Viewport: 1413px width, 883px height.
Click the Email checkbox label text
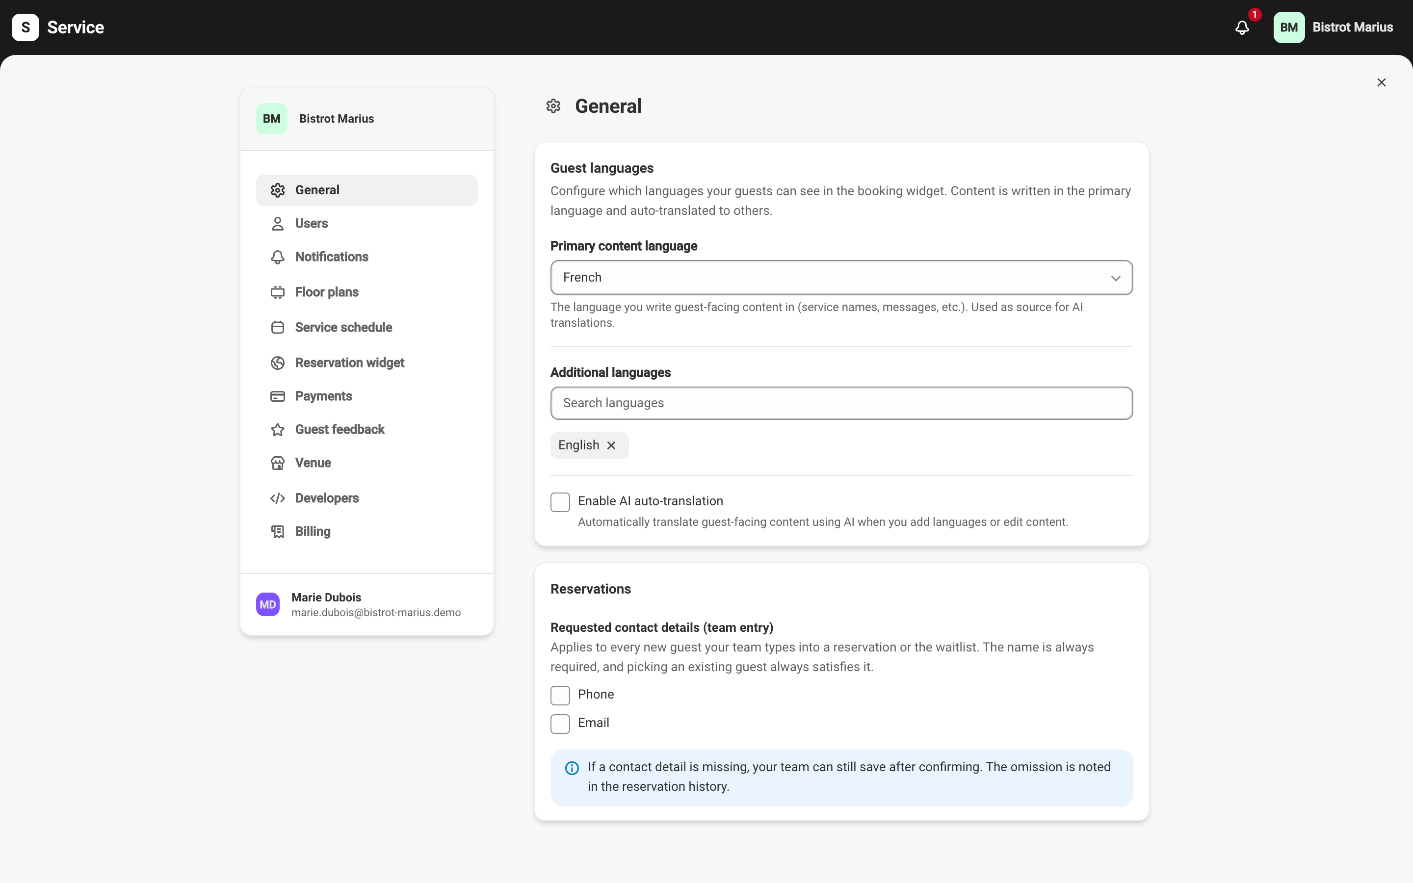pyautogui.click(x=593, y=723)
